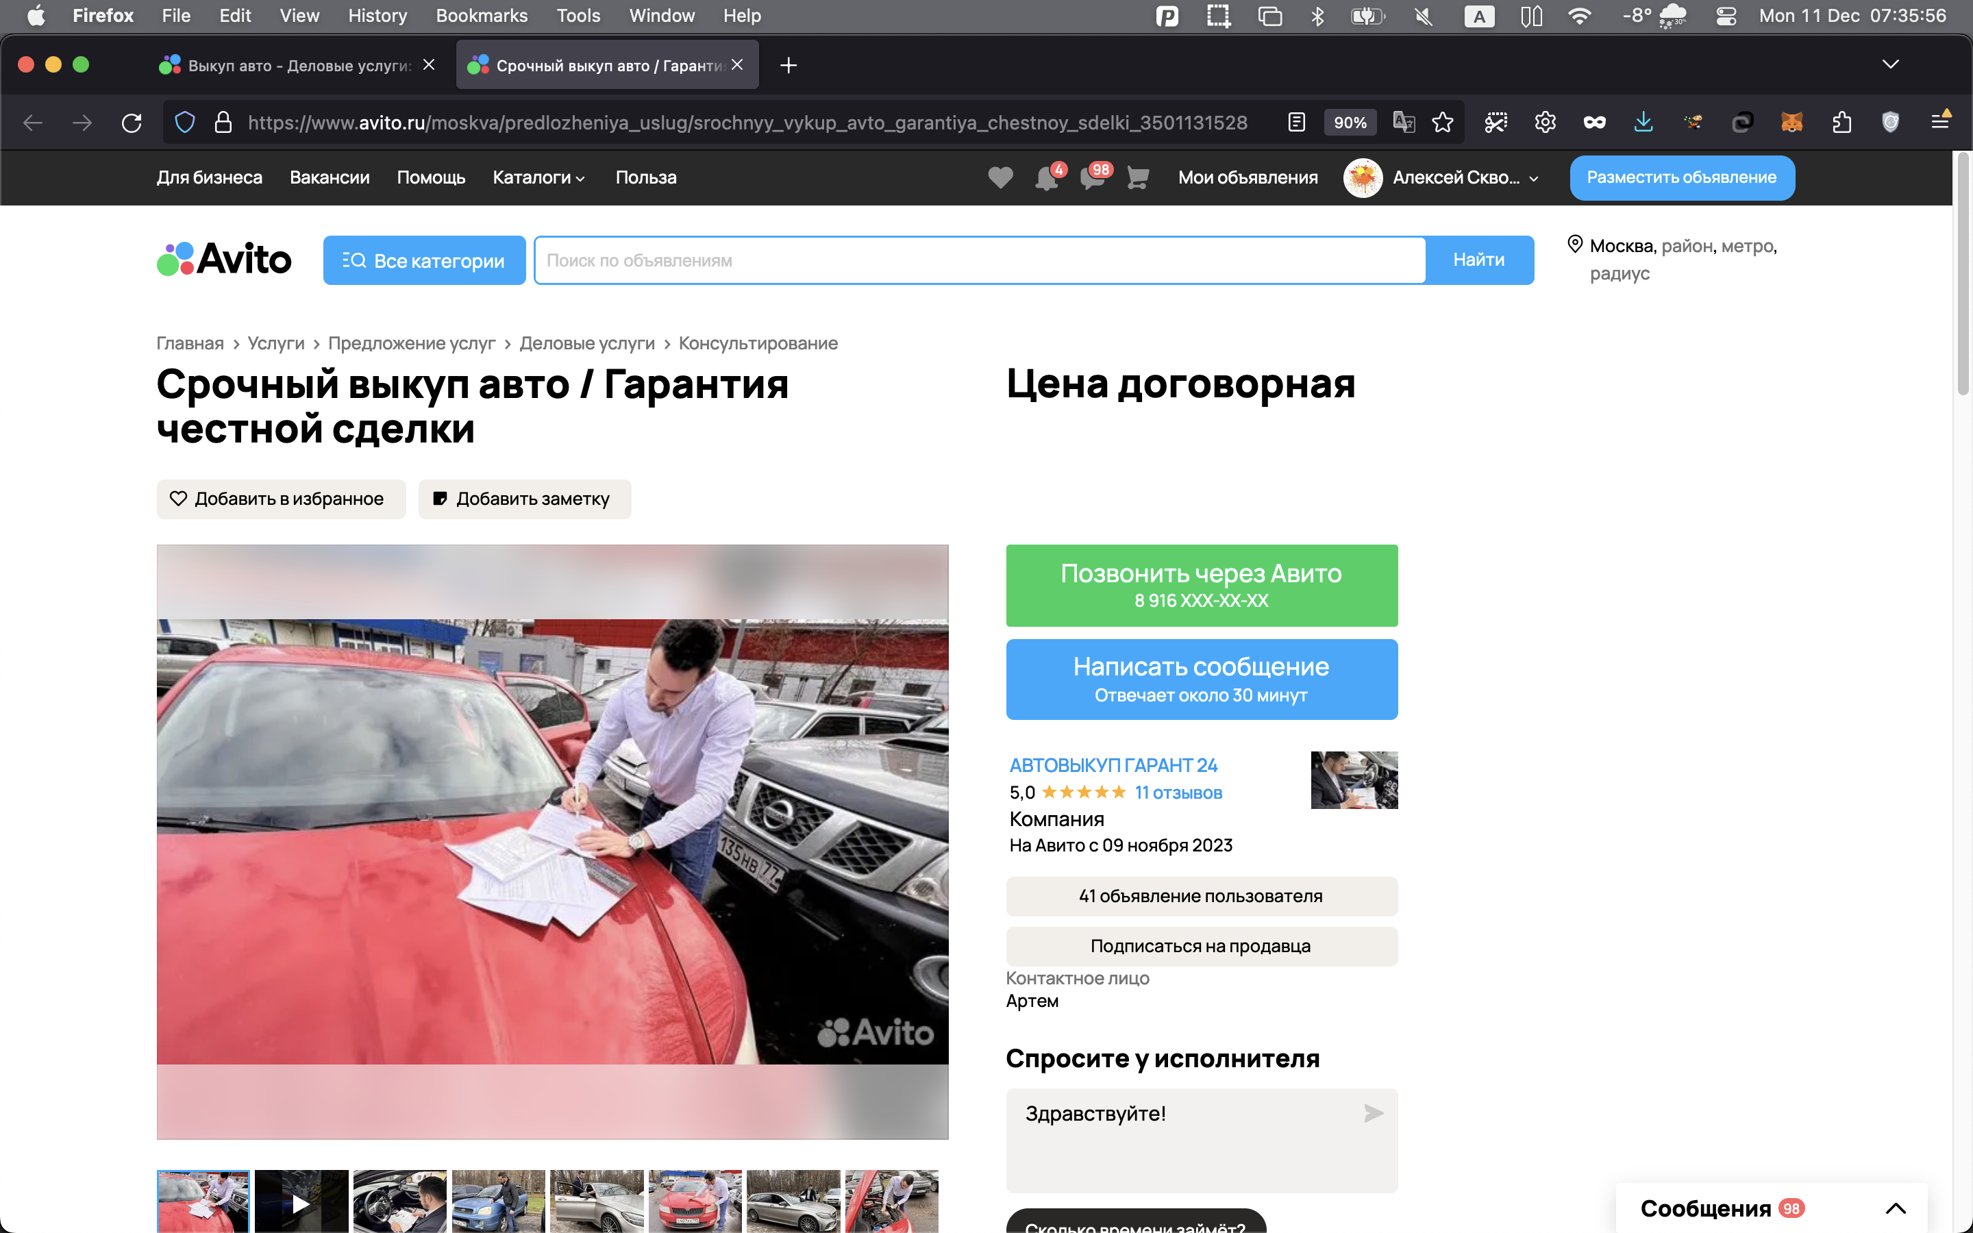Open the History menu in menu bar
This screenshot has width=1973, height=1233.
tap(377, 16)
